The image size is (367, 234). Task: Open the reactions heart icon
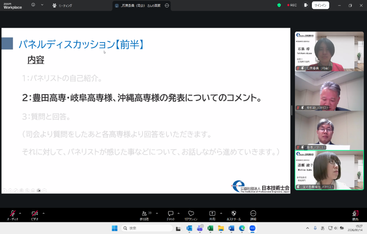(191, 215)
